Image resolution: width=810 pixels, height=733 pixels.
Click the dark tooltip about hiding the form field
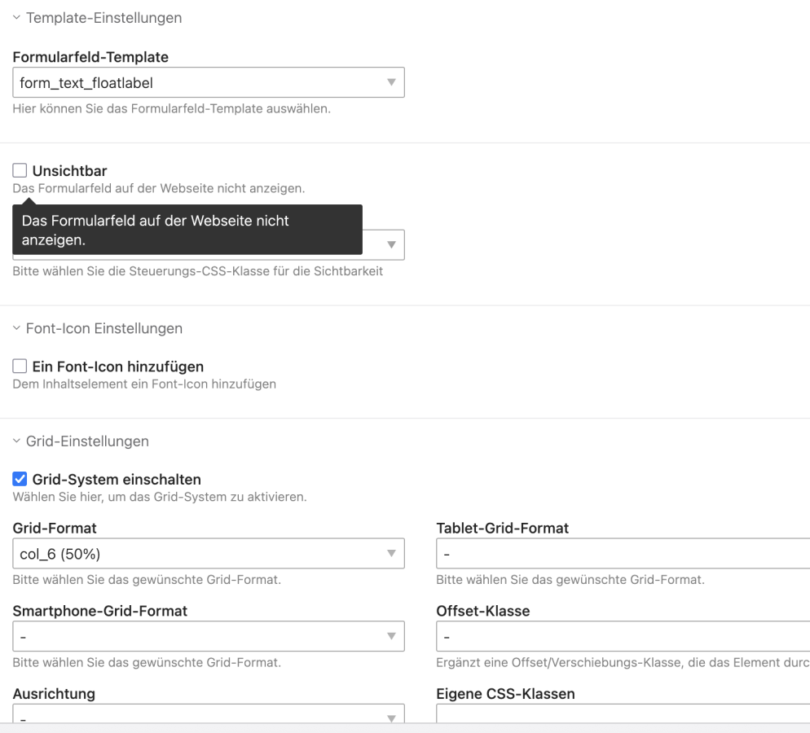pos(187,230)
